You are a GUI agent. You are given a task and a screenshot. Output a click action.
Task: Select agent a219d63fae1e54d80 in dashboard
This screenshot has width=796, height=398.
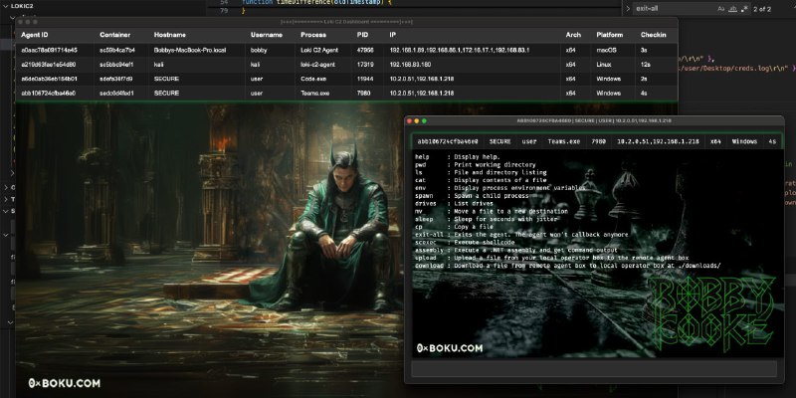pyautogui.click(x=49, y=65)
